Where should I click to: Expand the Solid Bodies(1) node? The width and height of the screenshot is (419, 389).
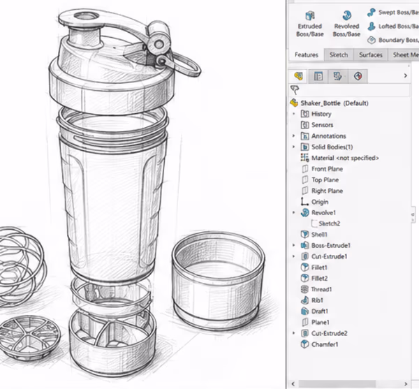click(294, 147)
